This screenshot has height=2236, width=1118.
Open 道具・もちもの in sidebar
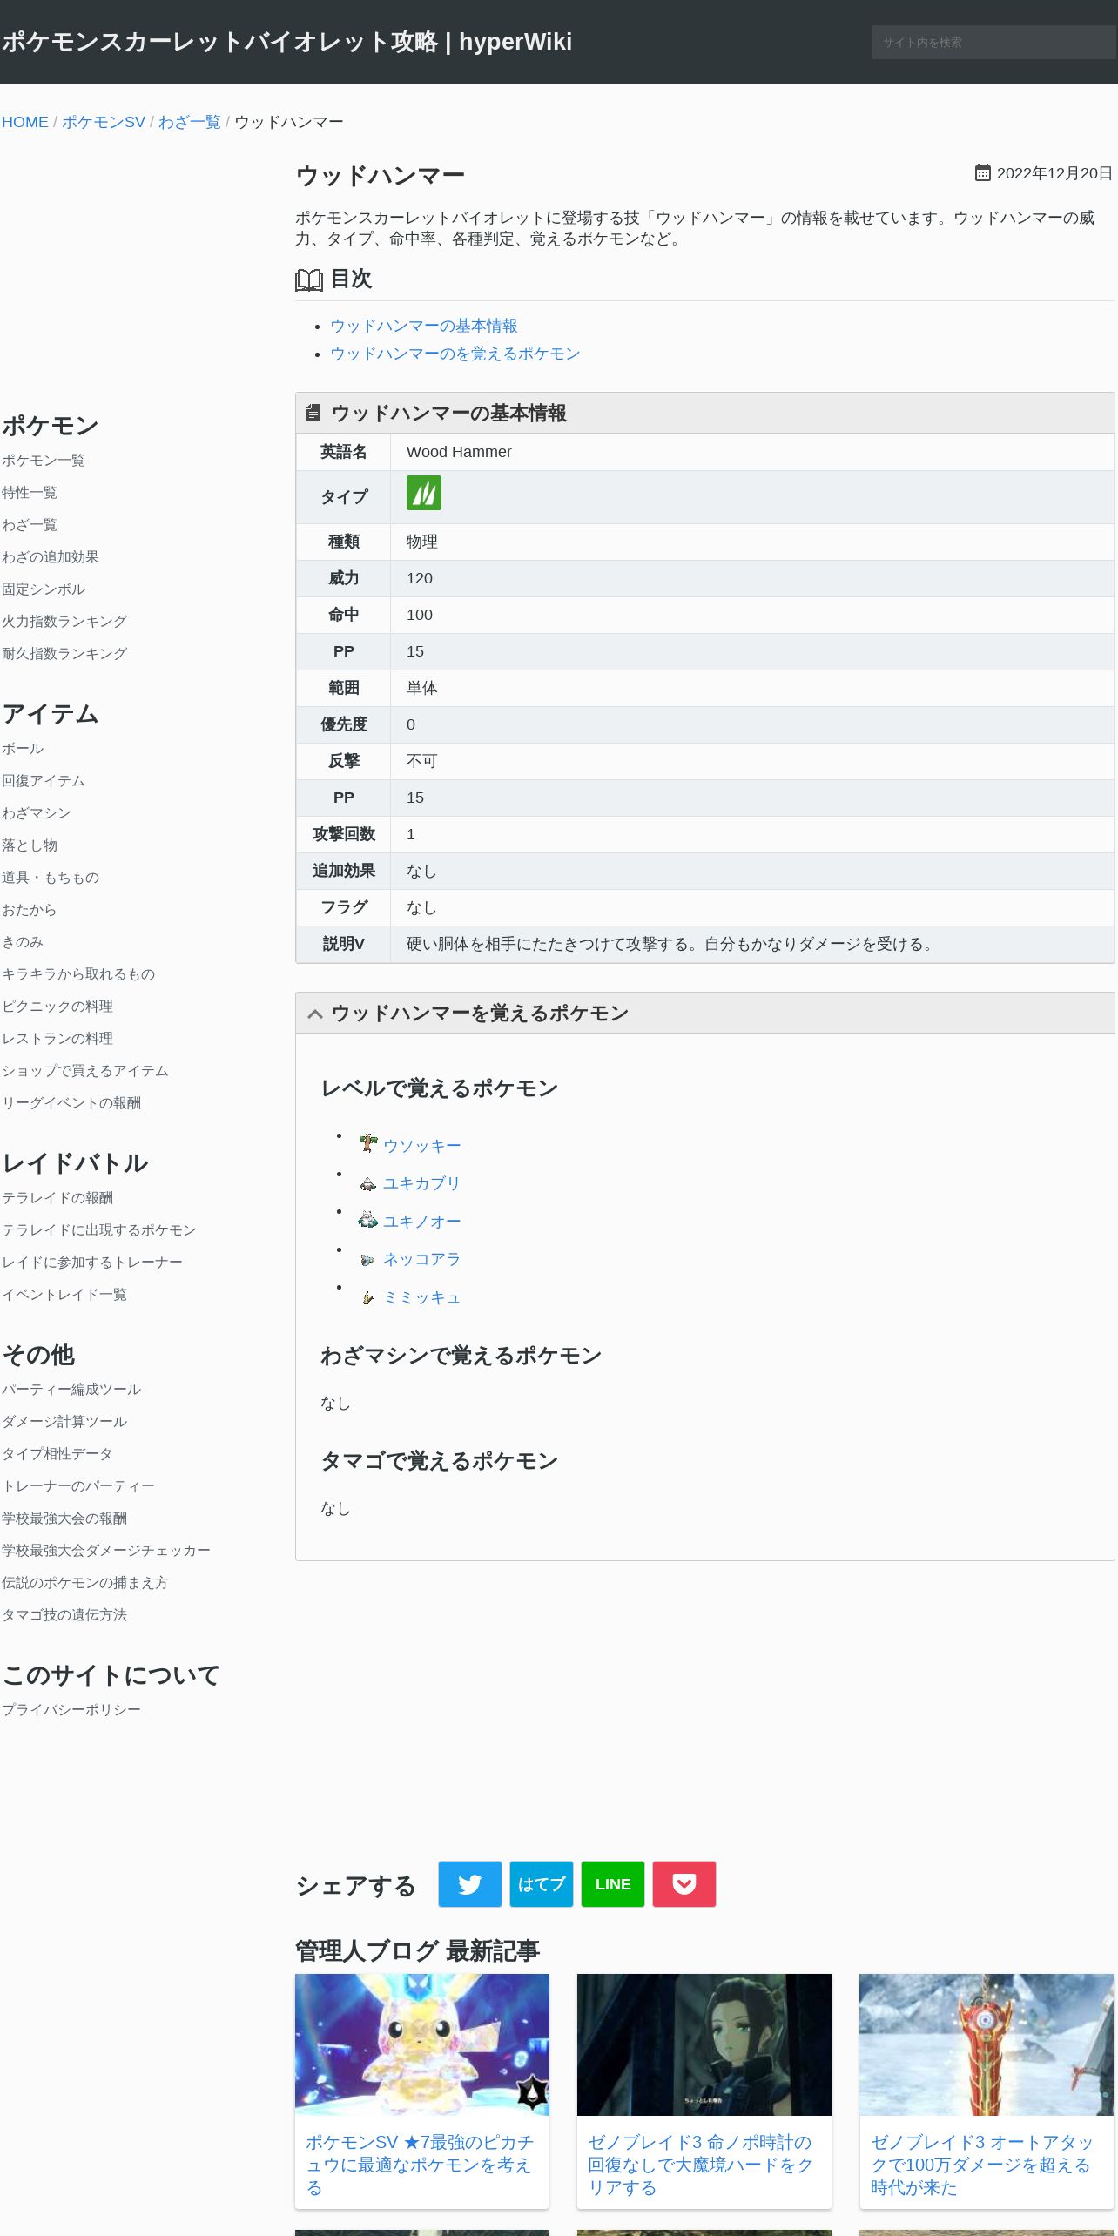pyautogui.click(x=51, y=878)
